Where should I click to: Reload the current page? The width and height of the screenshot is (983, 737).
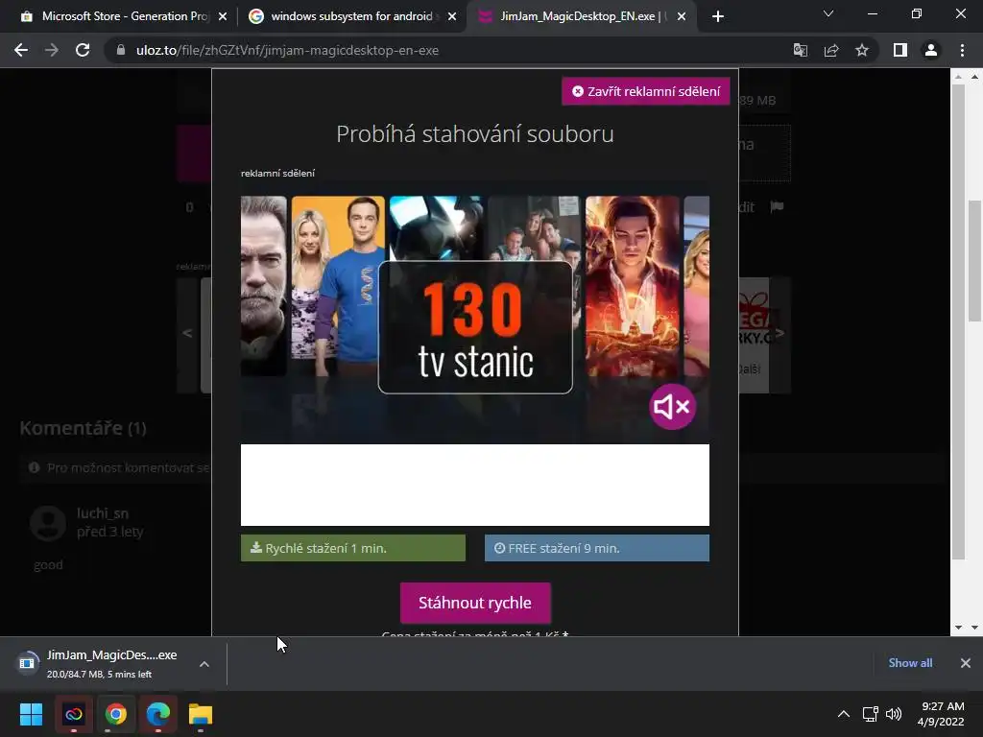(83, 50)
